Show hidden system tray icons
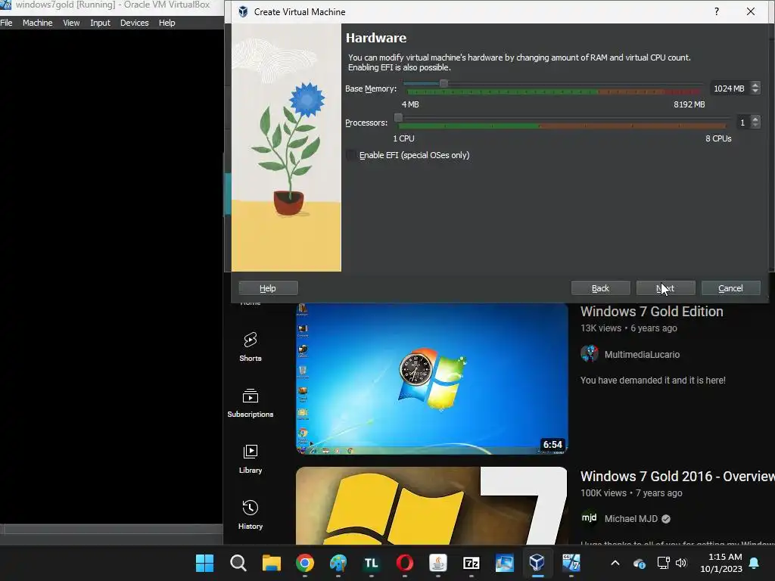The image size is (775, 581). coord(615,563)
